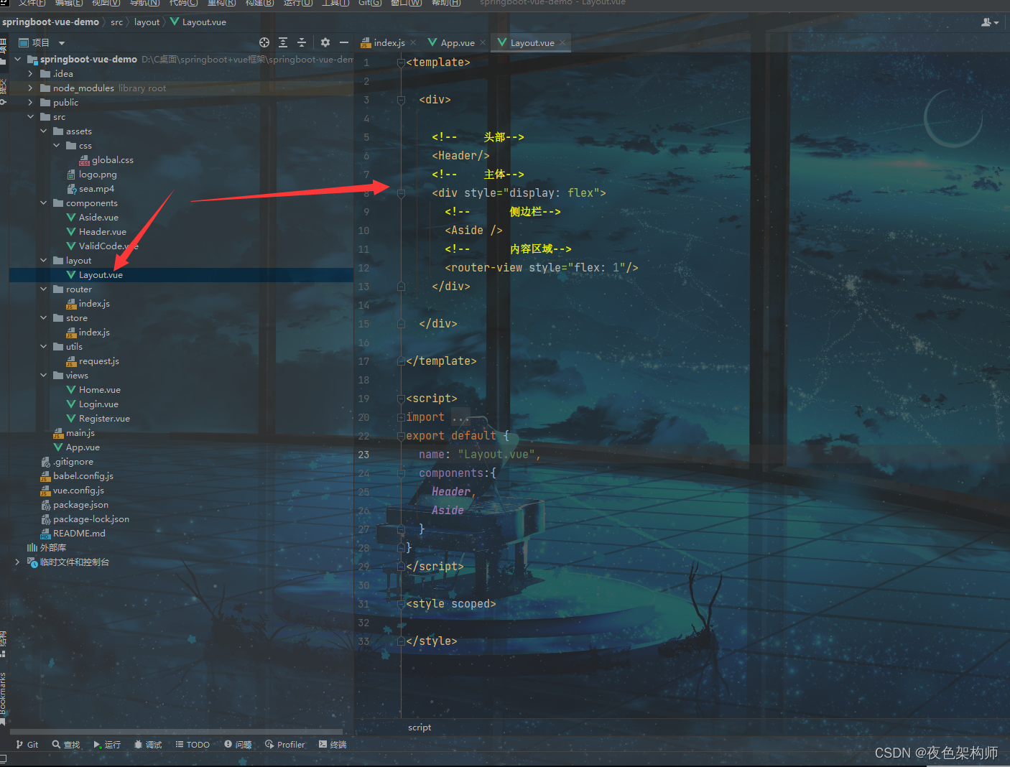Click the script breadcrumb below editor
This screenshot has width=1010, height=767.
click(420, 728)
